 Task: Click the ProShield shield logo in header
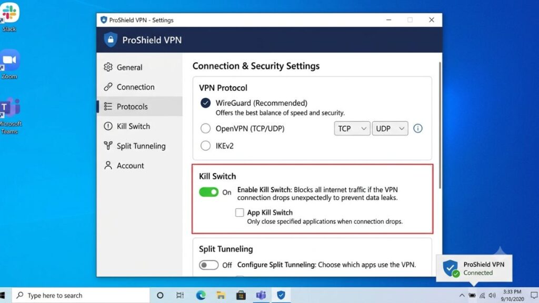(x=111, y=40)
